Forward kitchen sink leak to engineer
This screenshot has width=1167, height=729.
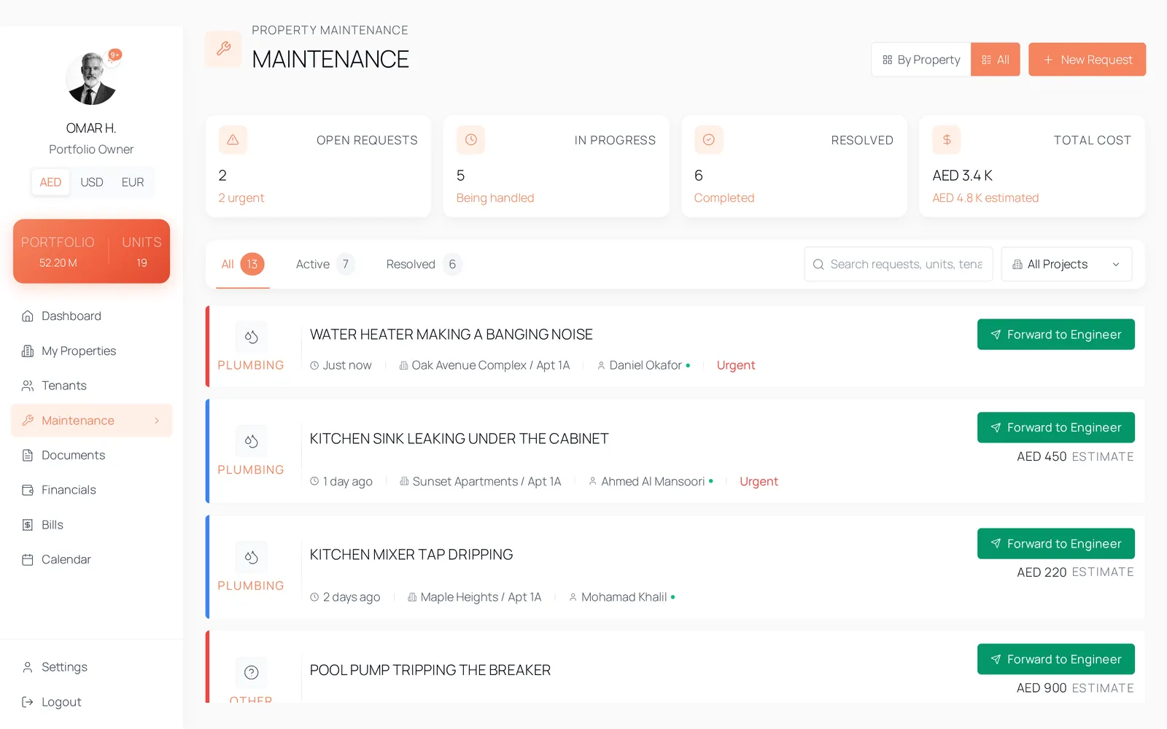[x=1056, y=428]
